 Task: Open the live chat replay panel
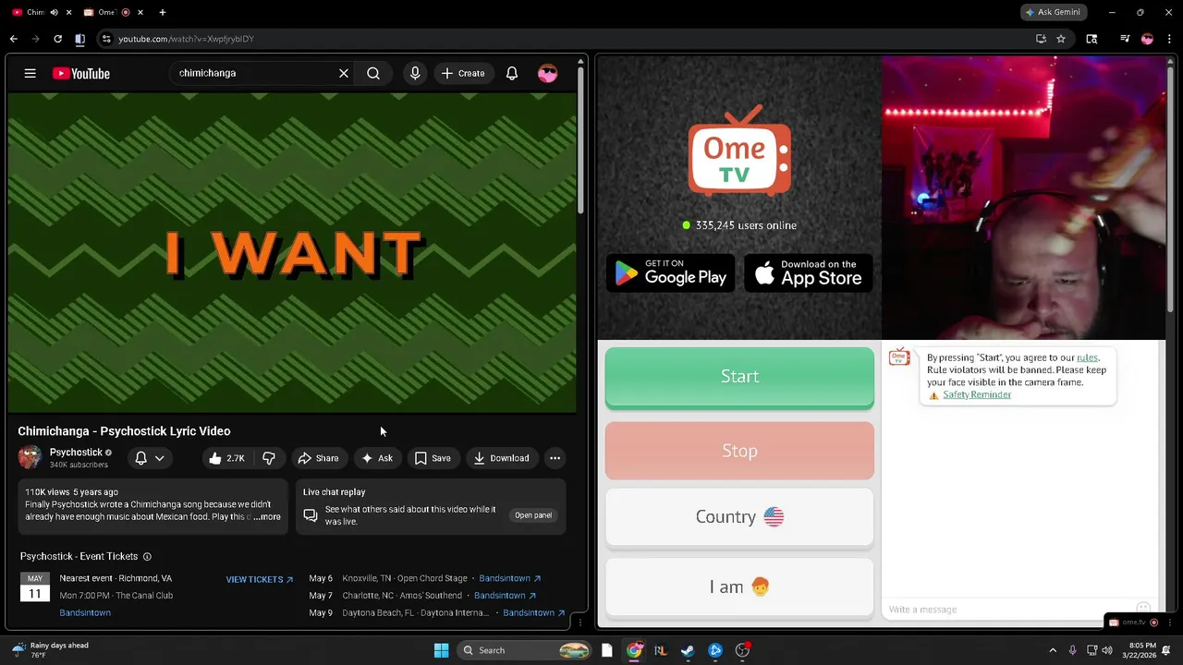click(533, 515)
